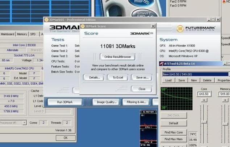Increase Core clock with the plus button
This screenshot has height=147, width=230.
(204, 100)
